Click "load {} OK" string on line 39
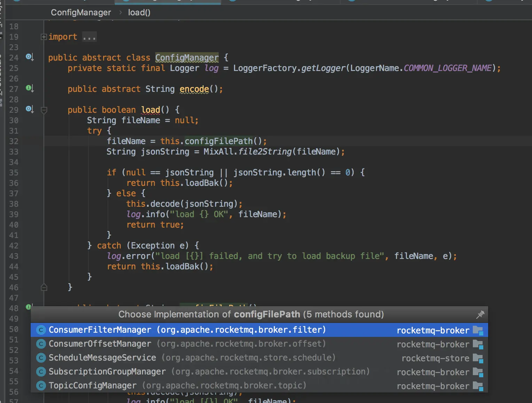Image resolution: width=532 pixels, height=403 pixels. coord(199,214)
